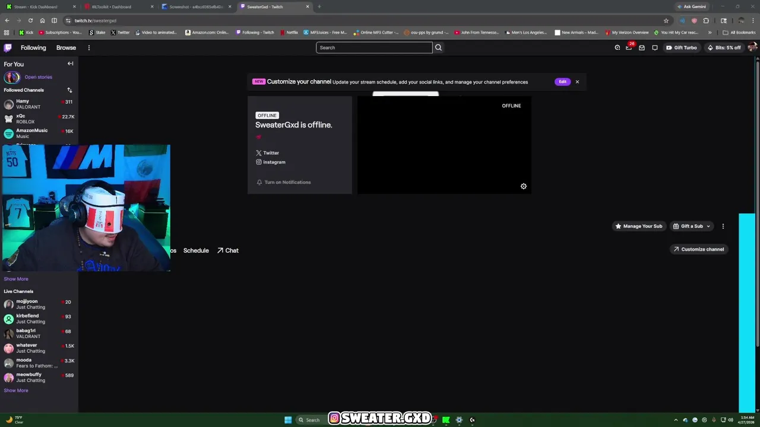Open the Whispers envelope icon
Screen dimensions: 760x427
[x=642, y=47]
